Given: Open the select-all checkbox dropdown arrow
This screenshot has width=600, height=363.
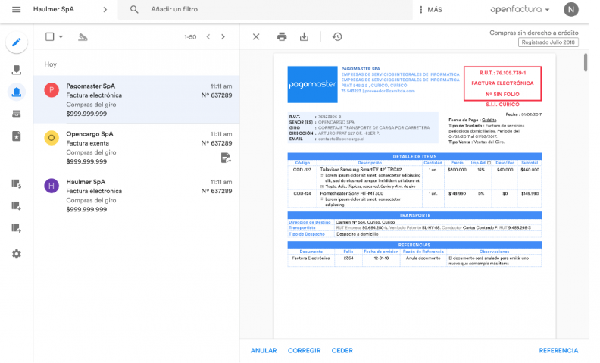Looking at the screenshot, I should 61,37.
